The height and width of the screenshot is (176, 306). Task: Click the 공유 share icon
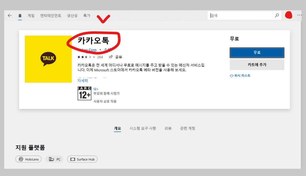tap(111, 57)
